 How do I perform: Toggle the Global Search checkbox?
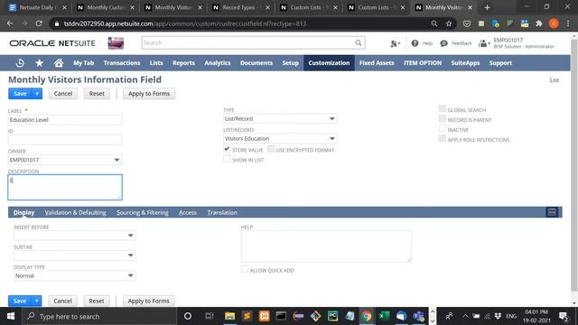(x=443, y=108)
